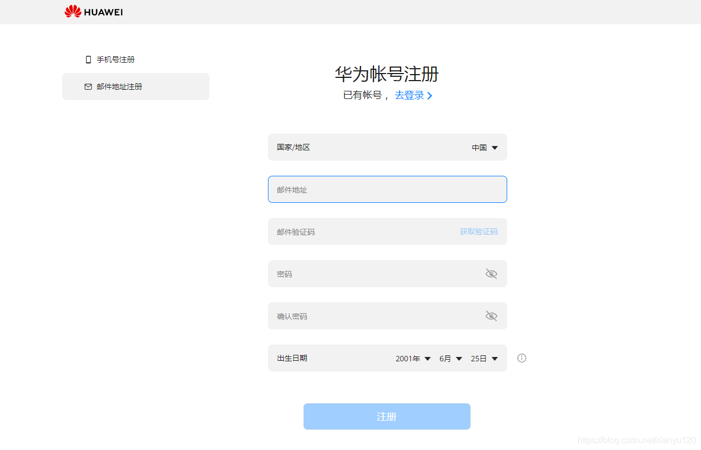Viewport: 701px width, 450px height.
Task: Click the info icon next to 出生日期
Action: [x=521, y=358]
